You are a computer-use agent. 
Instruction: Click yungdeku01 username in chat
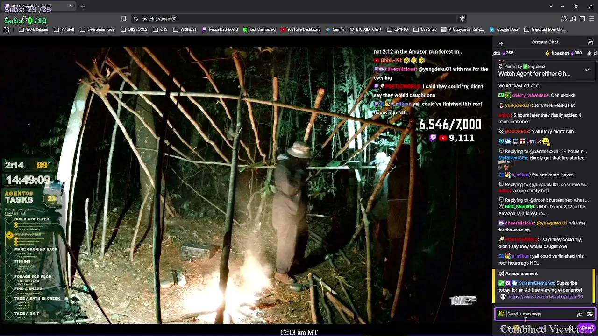pyautogui.click(x=518, y=105)
